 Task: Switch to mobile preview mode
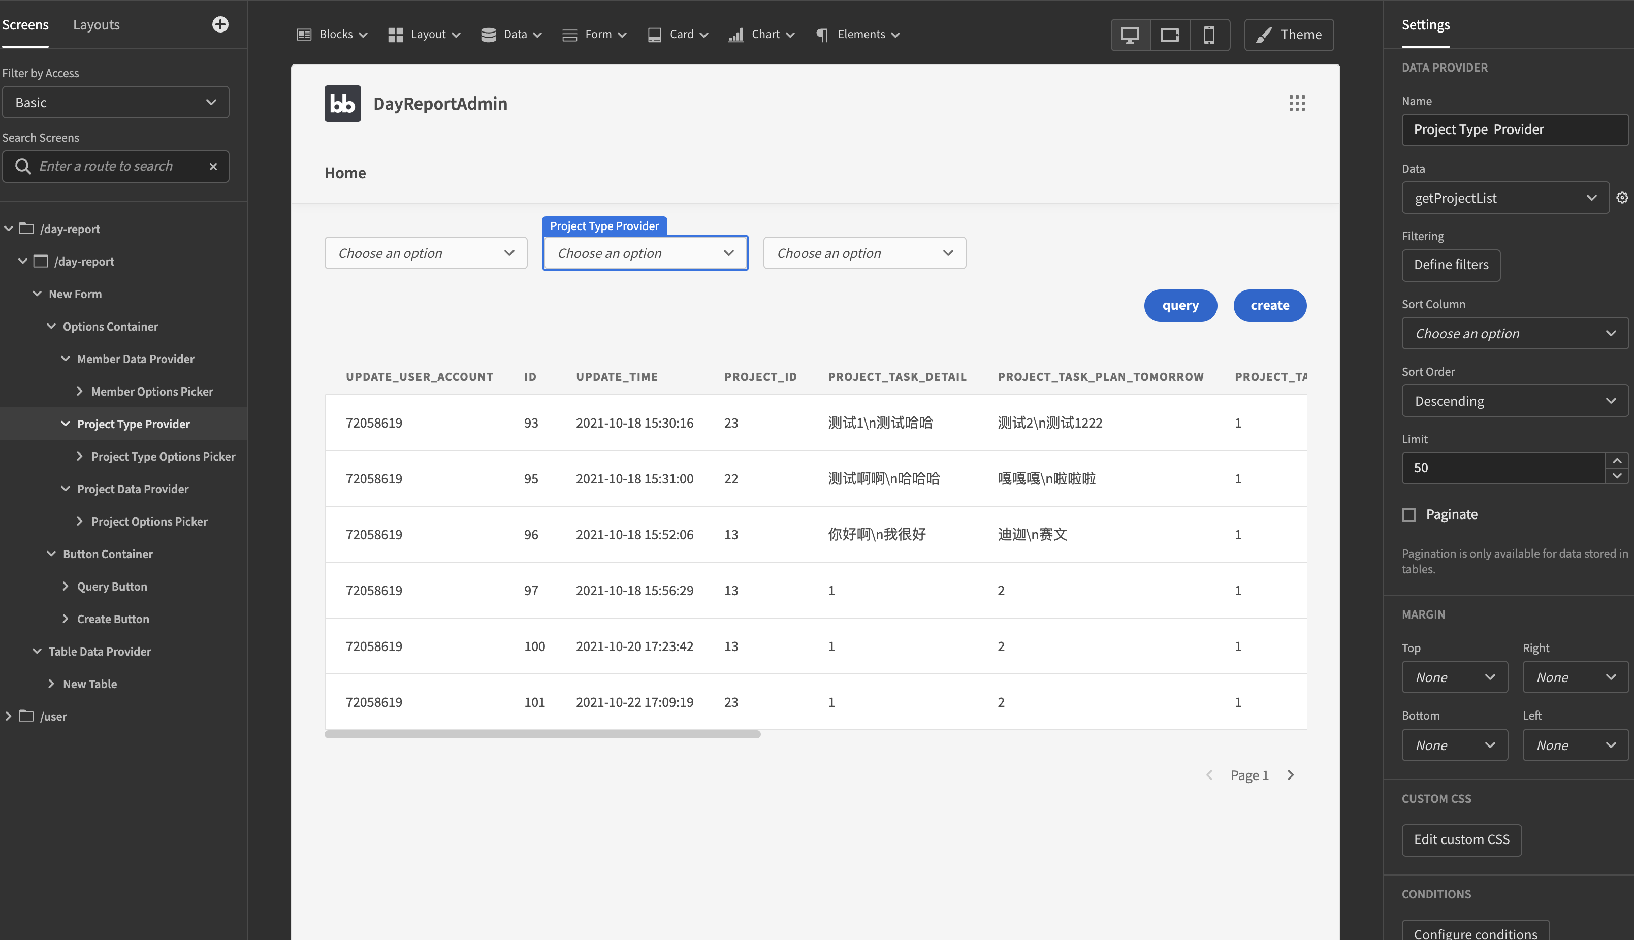pyautogui.click(x=1209, y=34)
